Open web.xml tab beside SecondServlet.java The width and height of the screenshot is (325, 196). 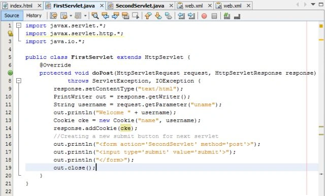pyautogui.click(x=194, y=6)
